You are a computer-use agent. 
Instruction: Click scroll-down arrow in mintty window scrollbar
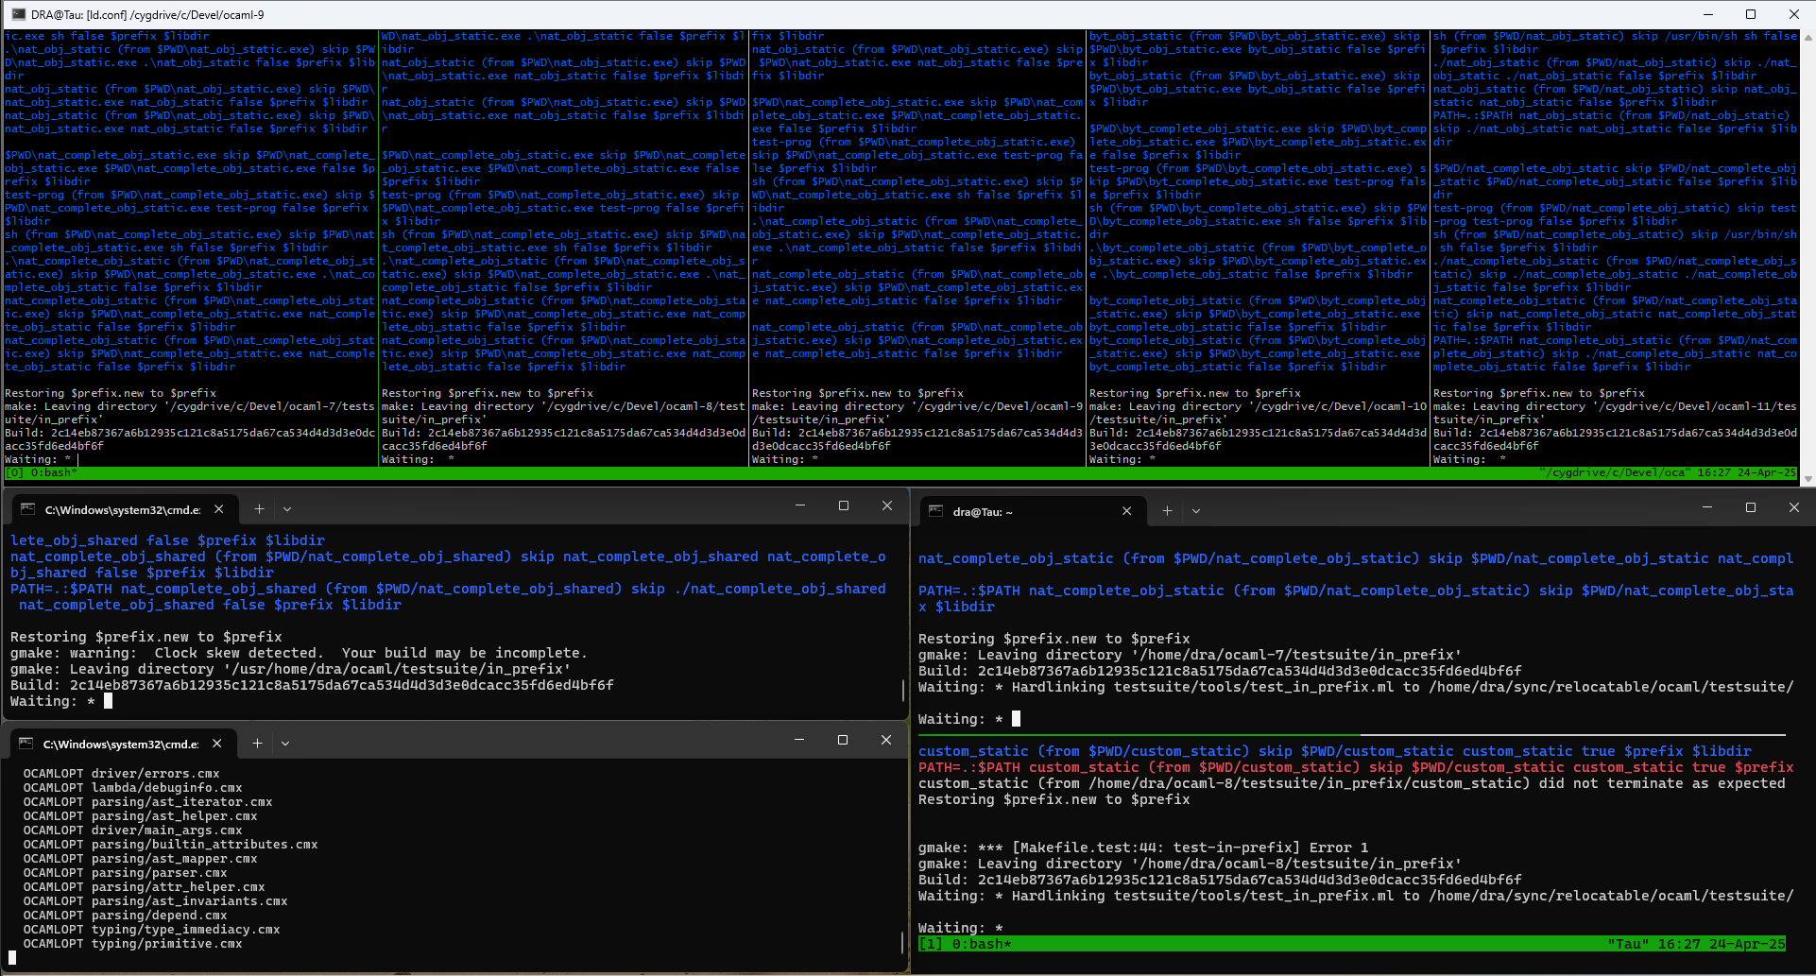pos(1807,478)
